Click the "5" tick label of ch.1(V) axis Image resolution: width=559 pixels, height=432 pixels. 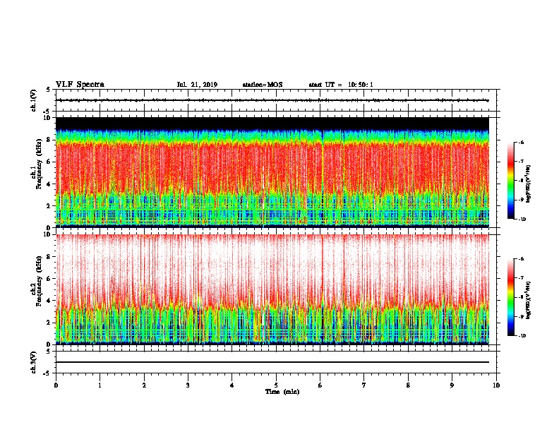pos(48,90)
